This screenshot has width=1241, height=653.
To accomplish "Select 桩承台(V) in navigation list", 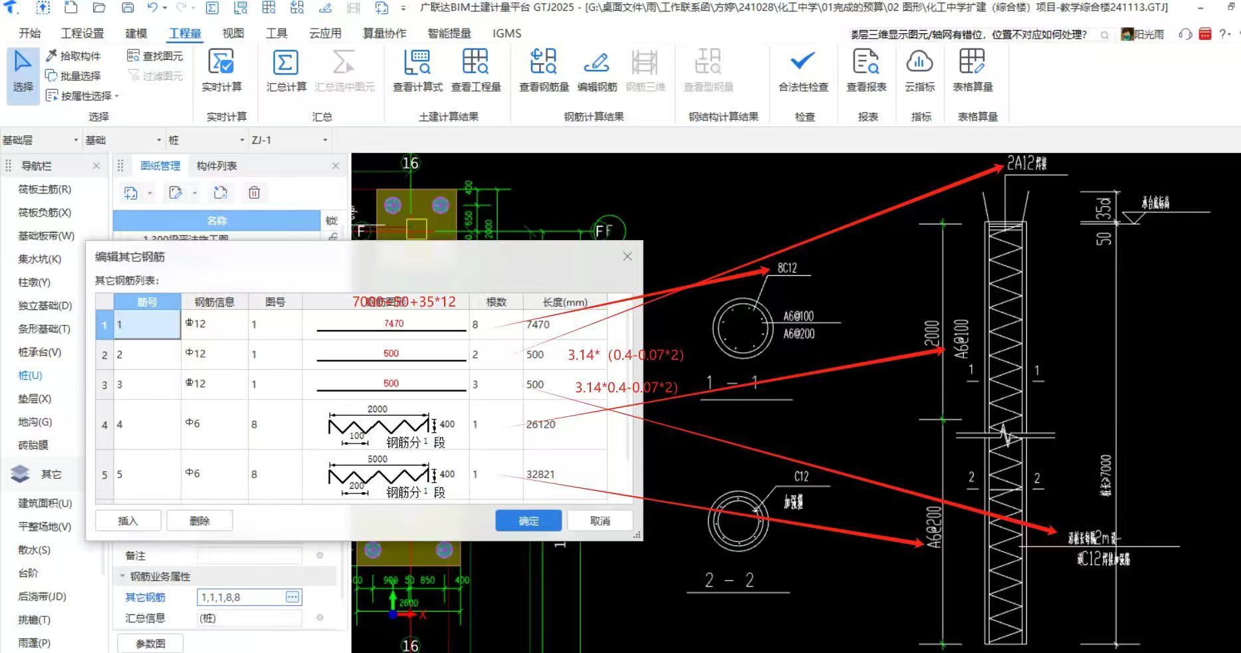I will [x=39, y=352].
